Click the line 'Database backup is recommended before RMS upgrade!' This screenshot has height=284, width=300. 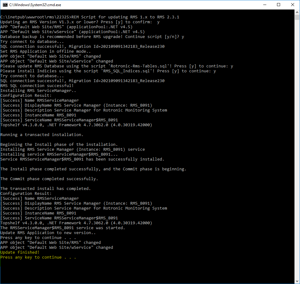tap(61, 37)
